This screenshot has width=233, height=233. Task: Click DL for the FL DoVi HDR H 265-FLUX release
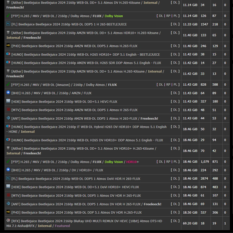(175, 179)
